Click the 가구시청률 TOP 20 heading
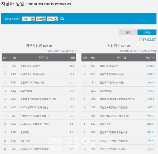The image size is (158, 154). coord(39,46)
